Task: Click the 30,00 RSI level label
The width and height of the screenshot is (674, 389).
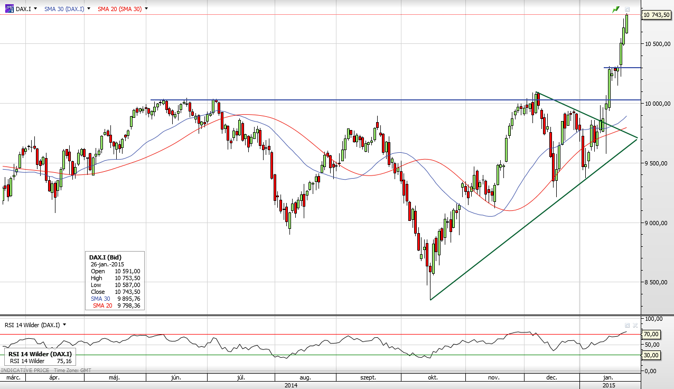Action: point(651,355)
